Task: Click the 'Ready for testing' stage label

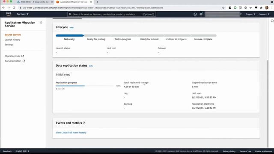Action: tap(96, 39)
